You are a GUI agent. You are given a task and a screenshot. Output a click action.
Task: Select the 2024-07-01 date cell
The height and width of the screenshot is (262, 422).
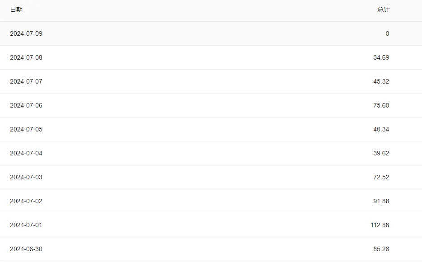(26, 225)
